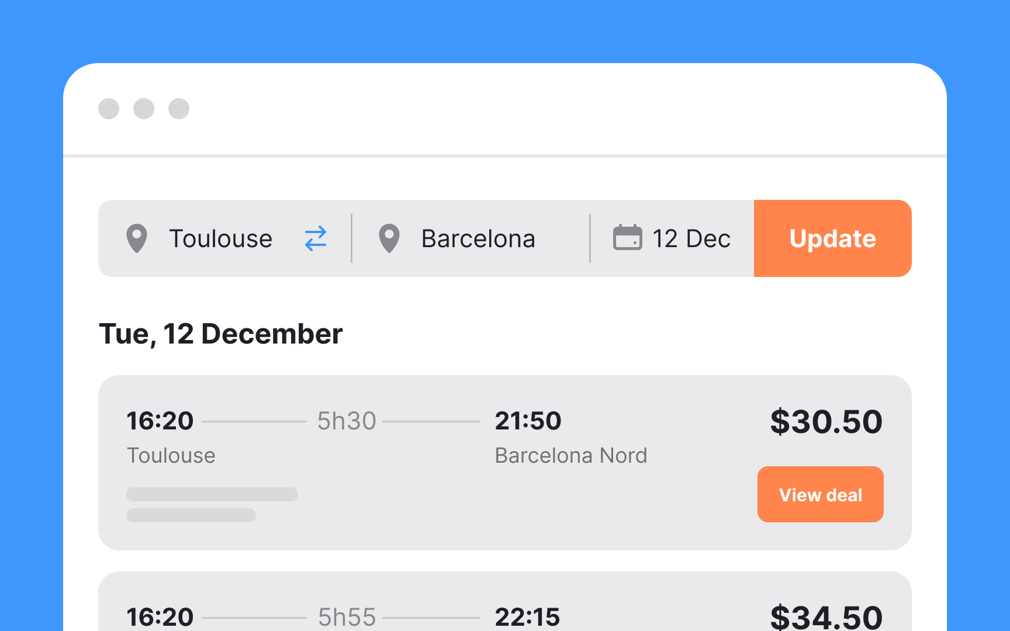The width and height of the screenshot is (1010, 631).
Task: Click the Barcelona arrival city field
Action: point(478,238)
